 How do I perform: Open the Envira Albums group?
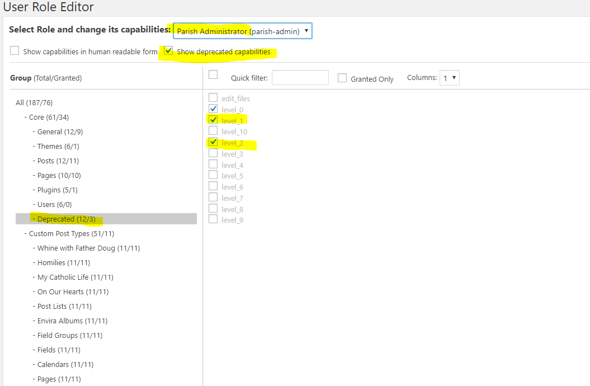click(x=72, y=321)
